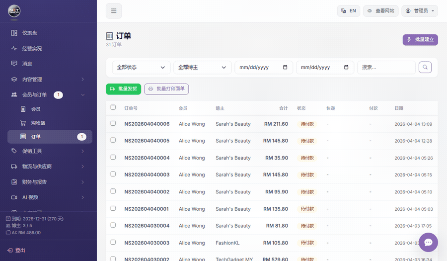Click the 促销工具 tag icon

[14, 151]
